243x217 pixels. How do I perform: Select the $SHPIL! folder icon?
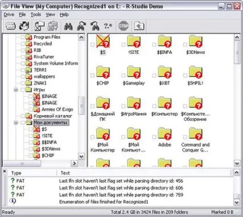[x=195, y=72]
